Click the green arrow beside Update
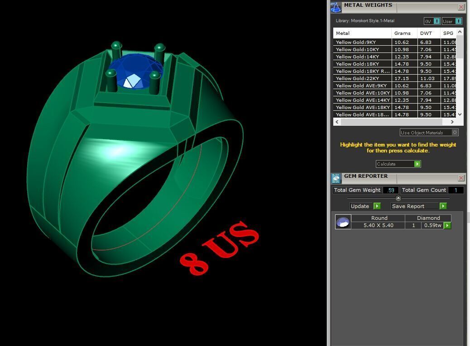Screen dimensions: 470x346 [377, 206]
